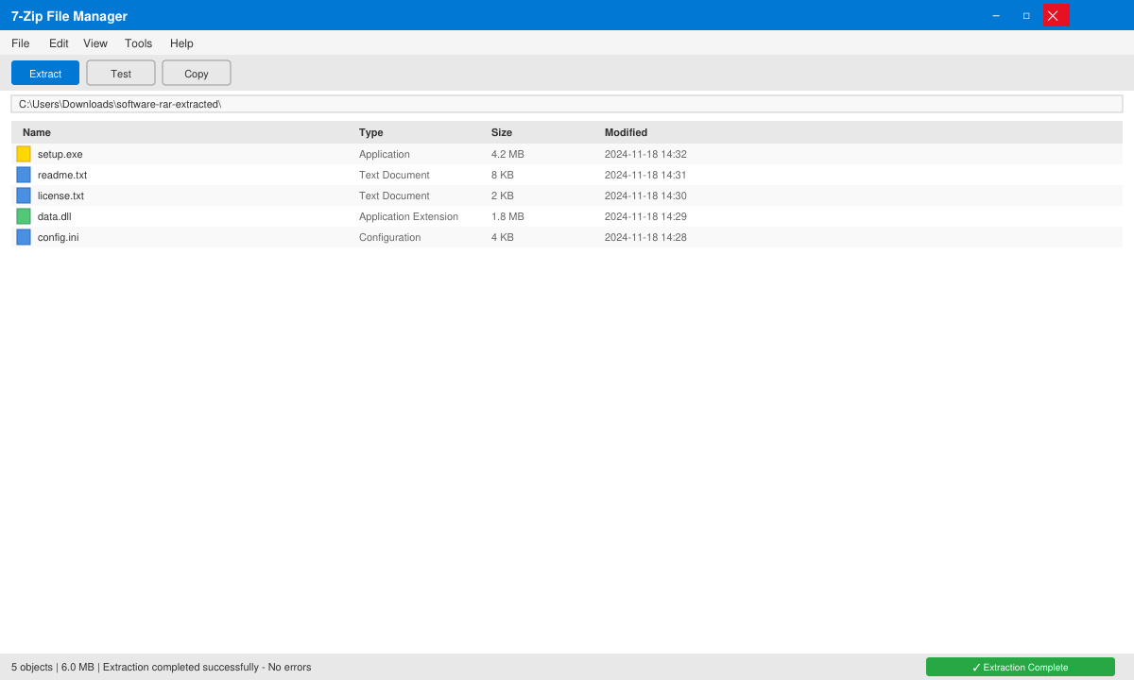1134x680 pixels.
Task: Open the View menu
Action: tap(95, 43)
